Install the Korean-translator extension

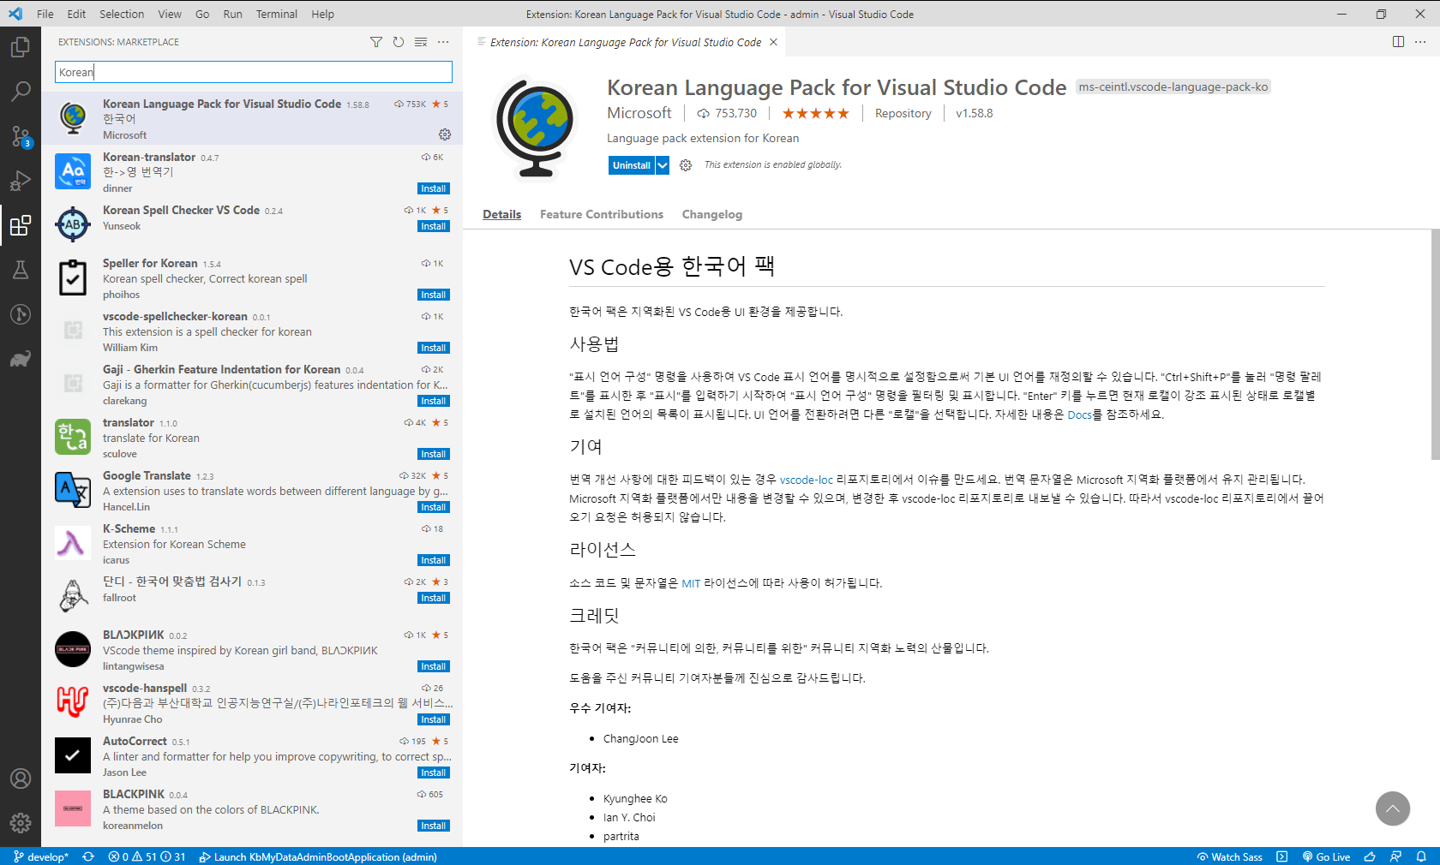click(433, 188)
